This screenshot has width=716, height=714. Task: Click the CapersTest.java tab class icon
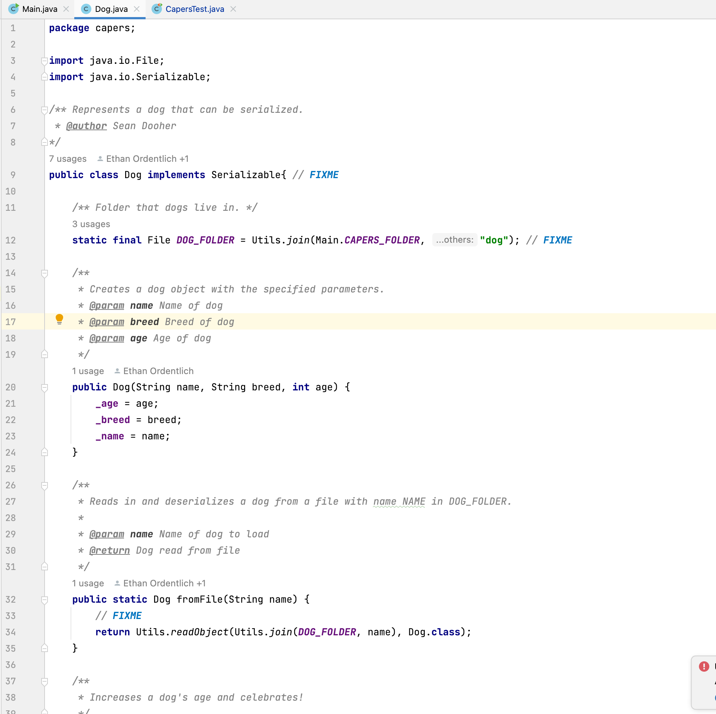point(157,9)
